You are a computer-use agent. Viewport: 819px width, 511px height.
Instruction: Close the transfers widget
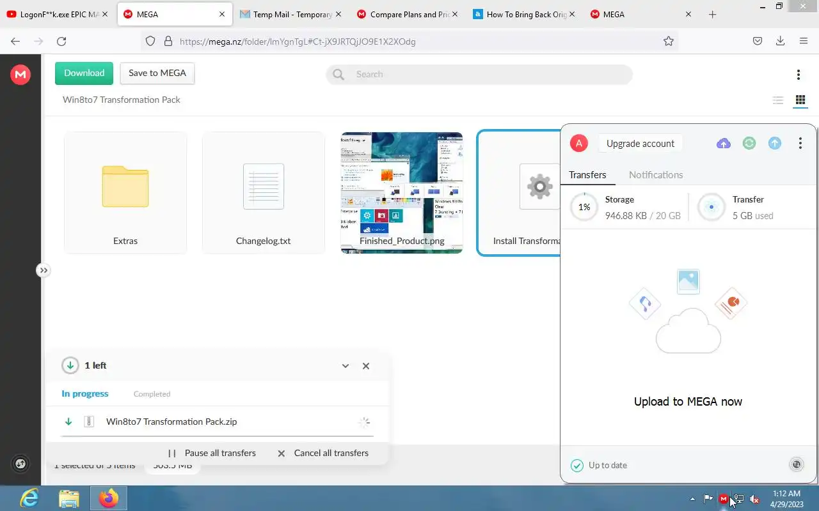366,366
